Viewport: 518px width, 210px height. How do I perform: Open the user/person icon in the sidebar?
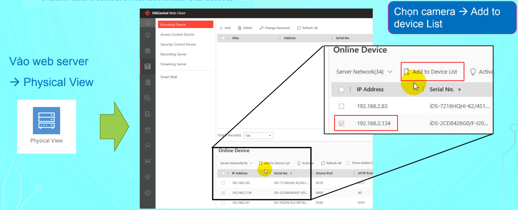[148, 145]
